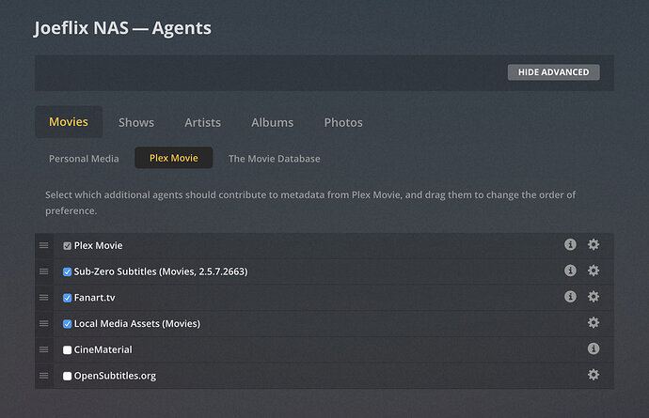Show info for Fanart.tv agent
Screen dimensions: 649x418
tap(570, 297)
